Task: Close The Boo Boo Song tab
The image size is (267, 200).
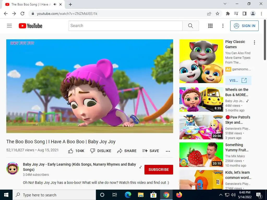Action: 60,4
